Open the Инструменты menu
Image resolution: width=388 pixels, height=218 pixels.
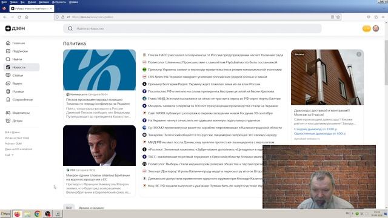pos(59,2)
